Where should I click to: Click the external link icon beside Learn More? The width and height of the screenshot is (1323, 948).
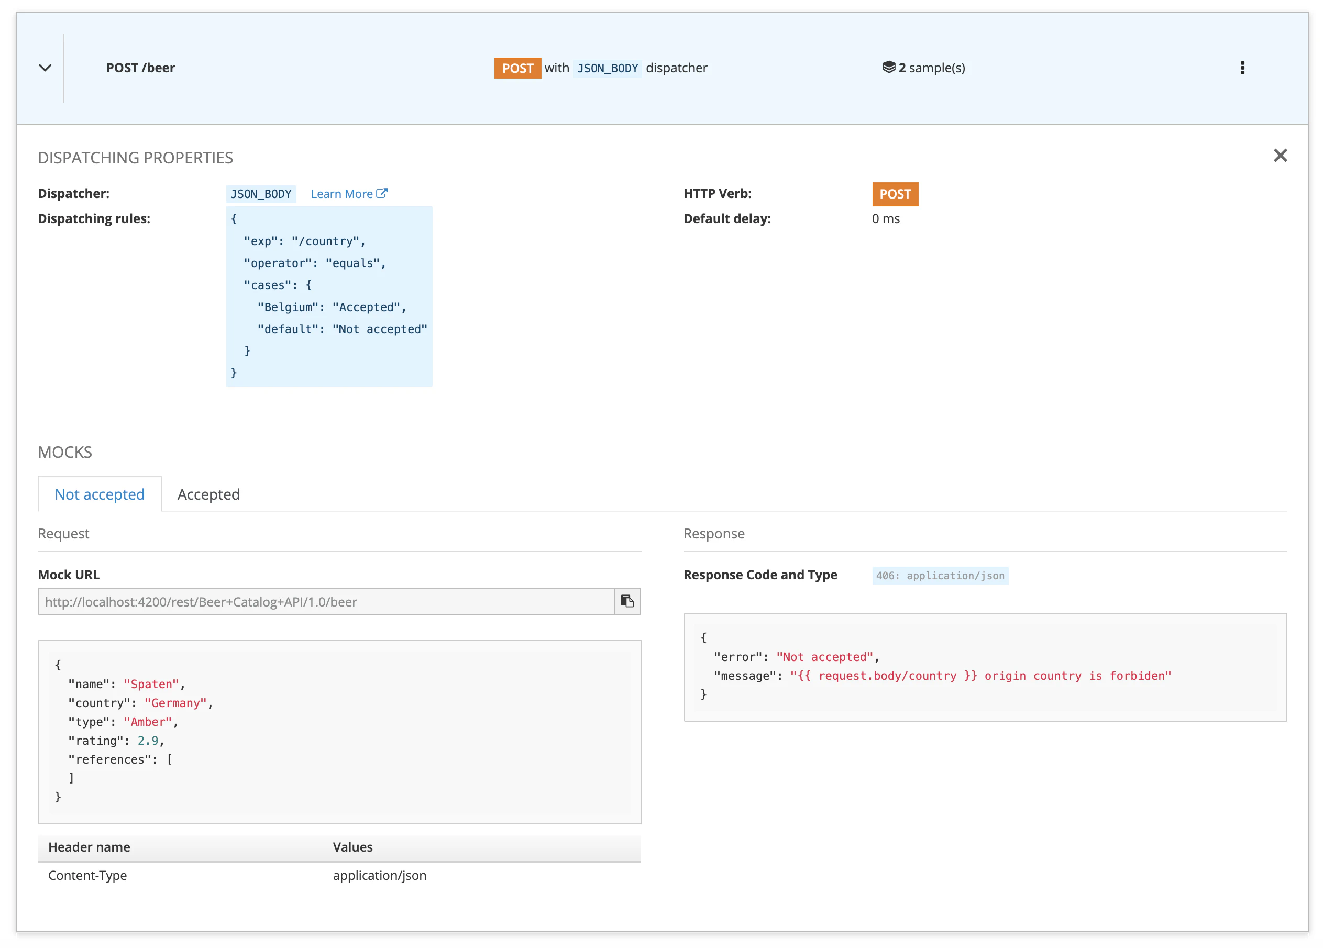pos(382,193)
